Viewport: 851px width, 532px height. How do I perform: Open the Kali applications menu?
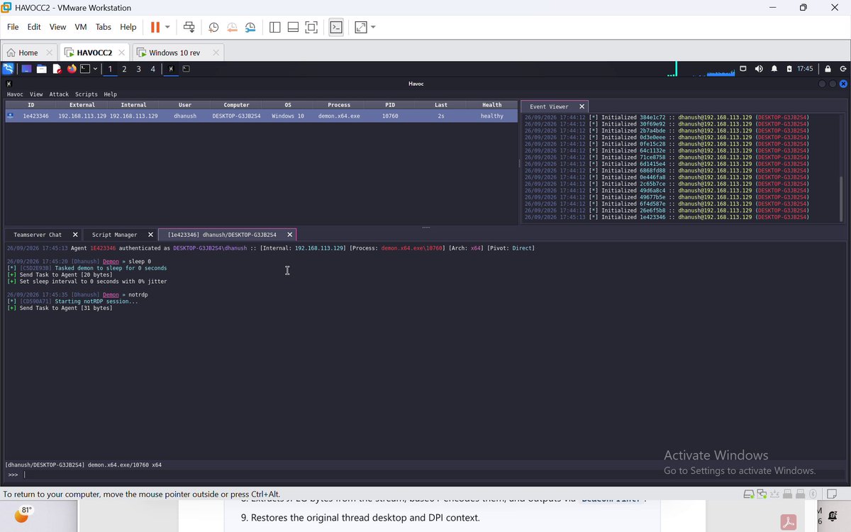(8, 69)
